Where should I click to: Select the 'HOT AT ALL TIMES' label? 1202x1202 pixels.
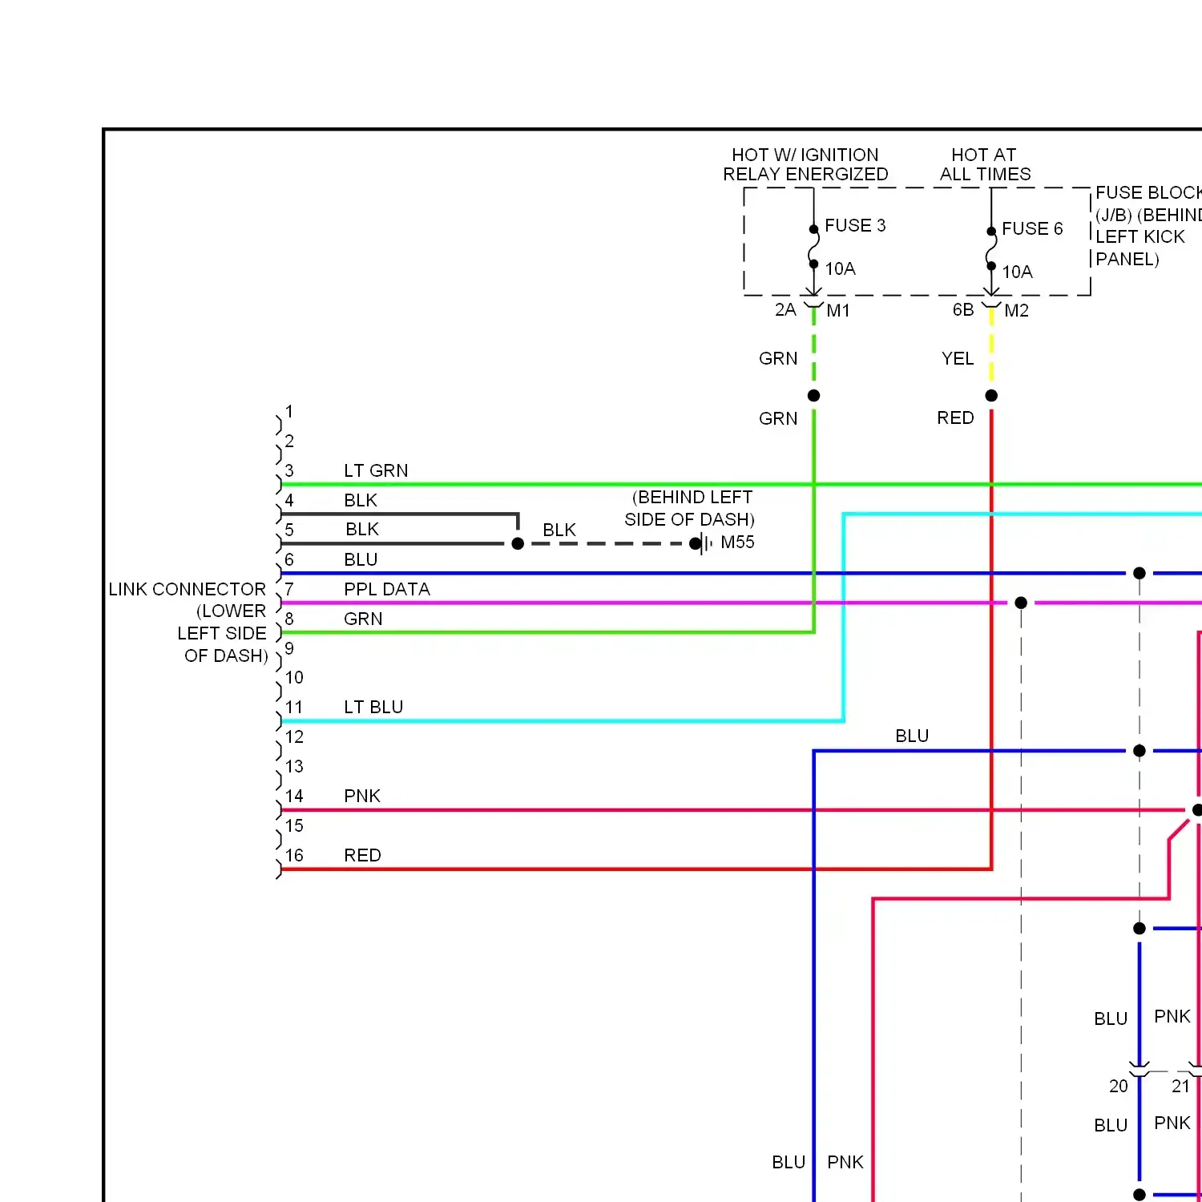click(985, 164)
